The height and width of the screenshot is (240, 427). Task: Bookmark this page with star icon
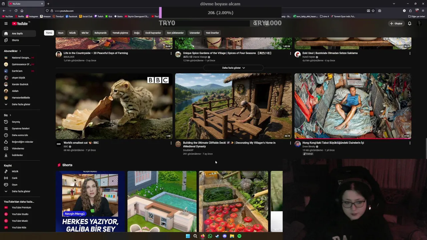pos(373,11)
